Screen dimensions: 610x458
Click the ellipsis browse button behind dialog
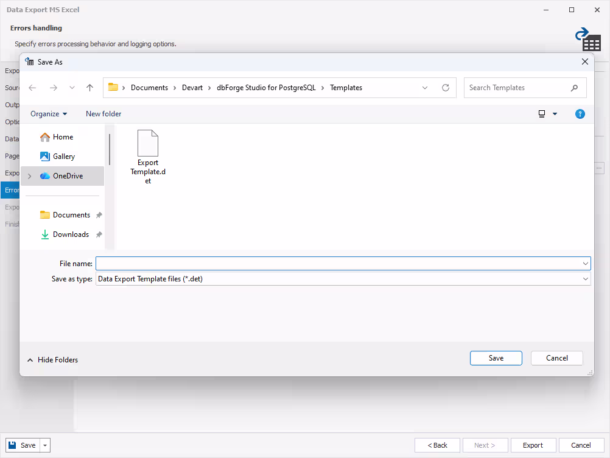pos(599,168)
